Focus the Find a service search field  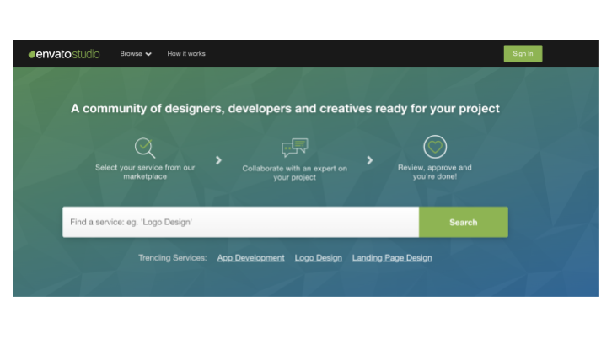pyautogui.click(x=241, y=222)
